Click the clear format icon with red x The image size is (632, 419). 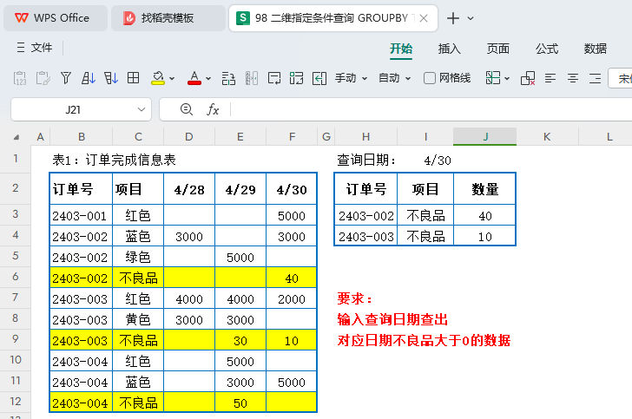[x=528, y=78]
